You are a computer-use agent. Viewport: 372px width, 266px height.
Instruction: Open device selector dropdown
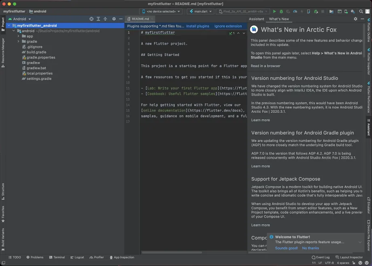(161, 11)
